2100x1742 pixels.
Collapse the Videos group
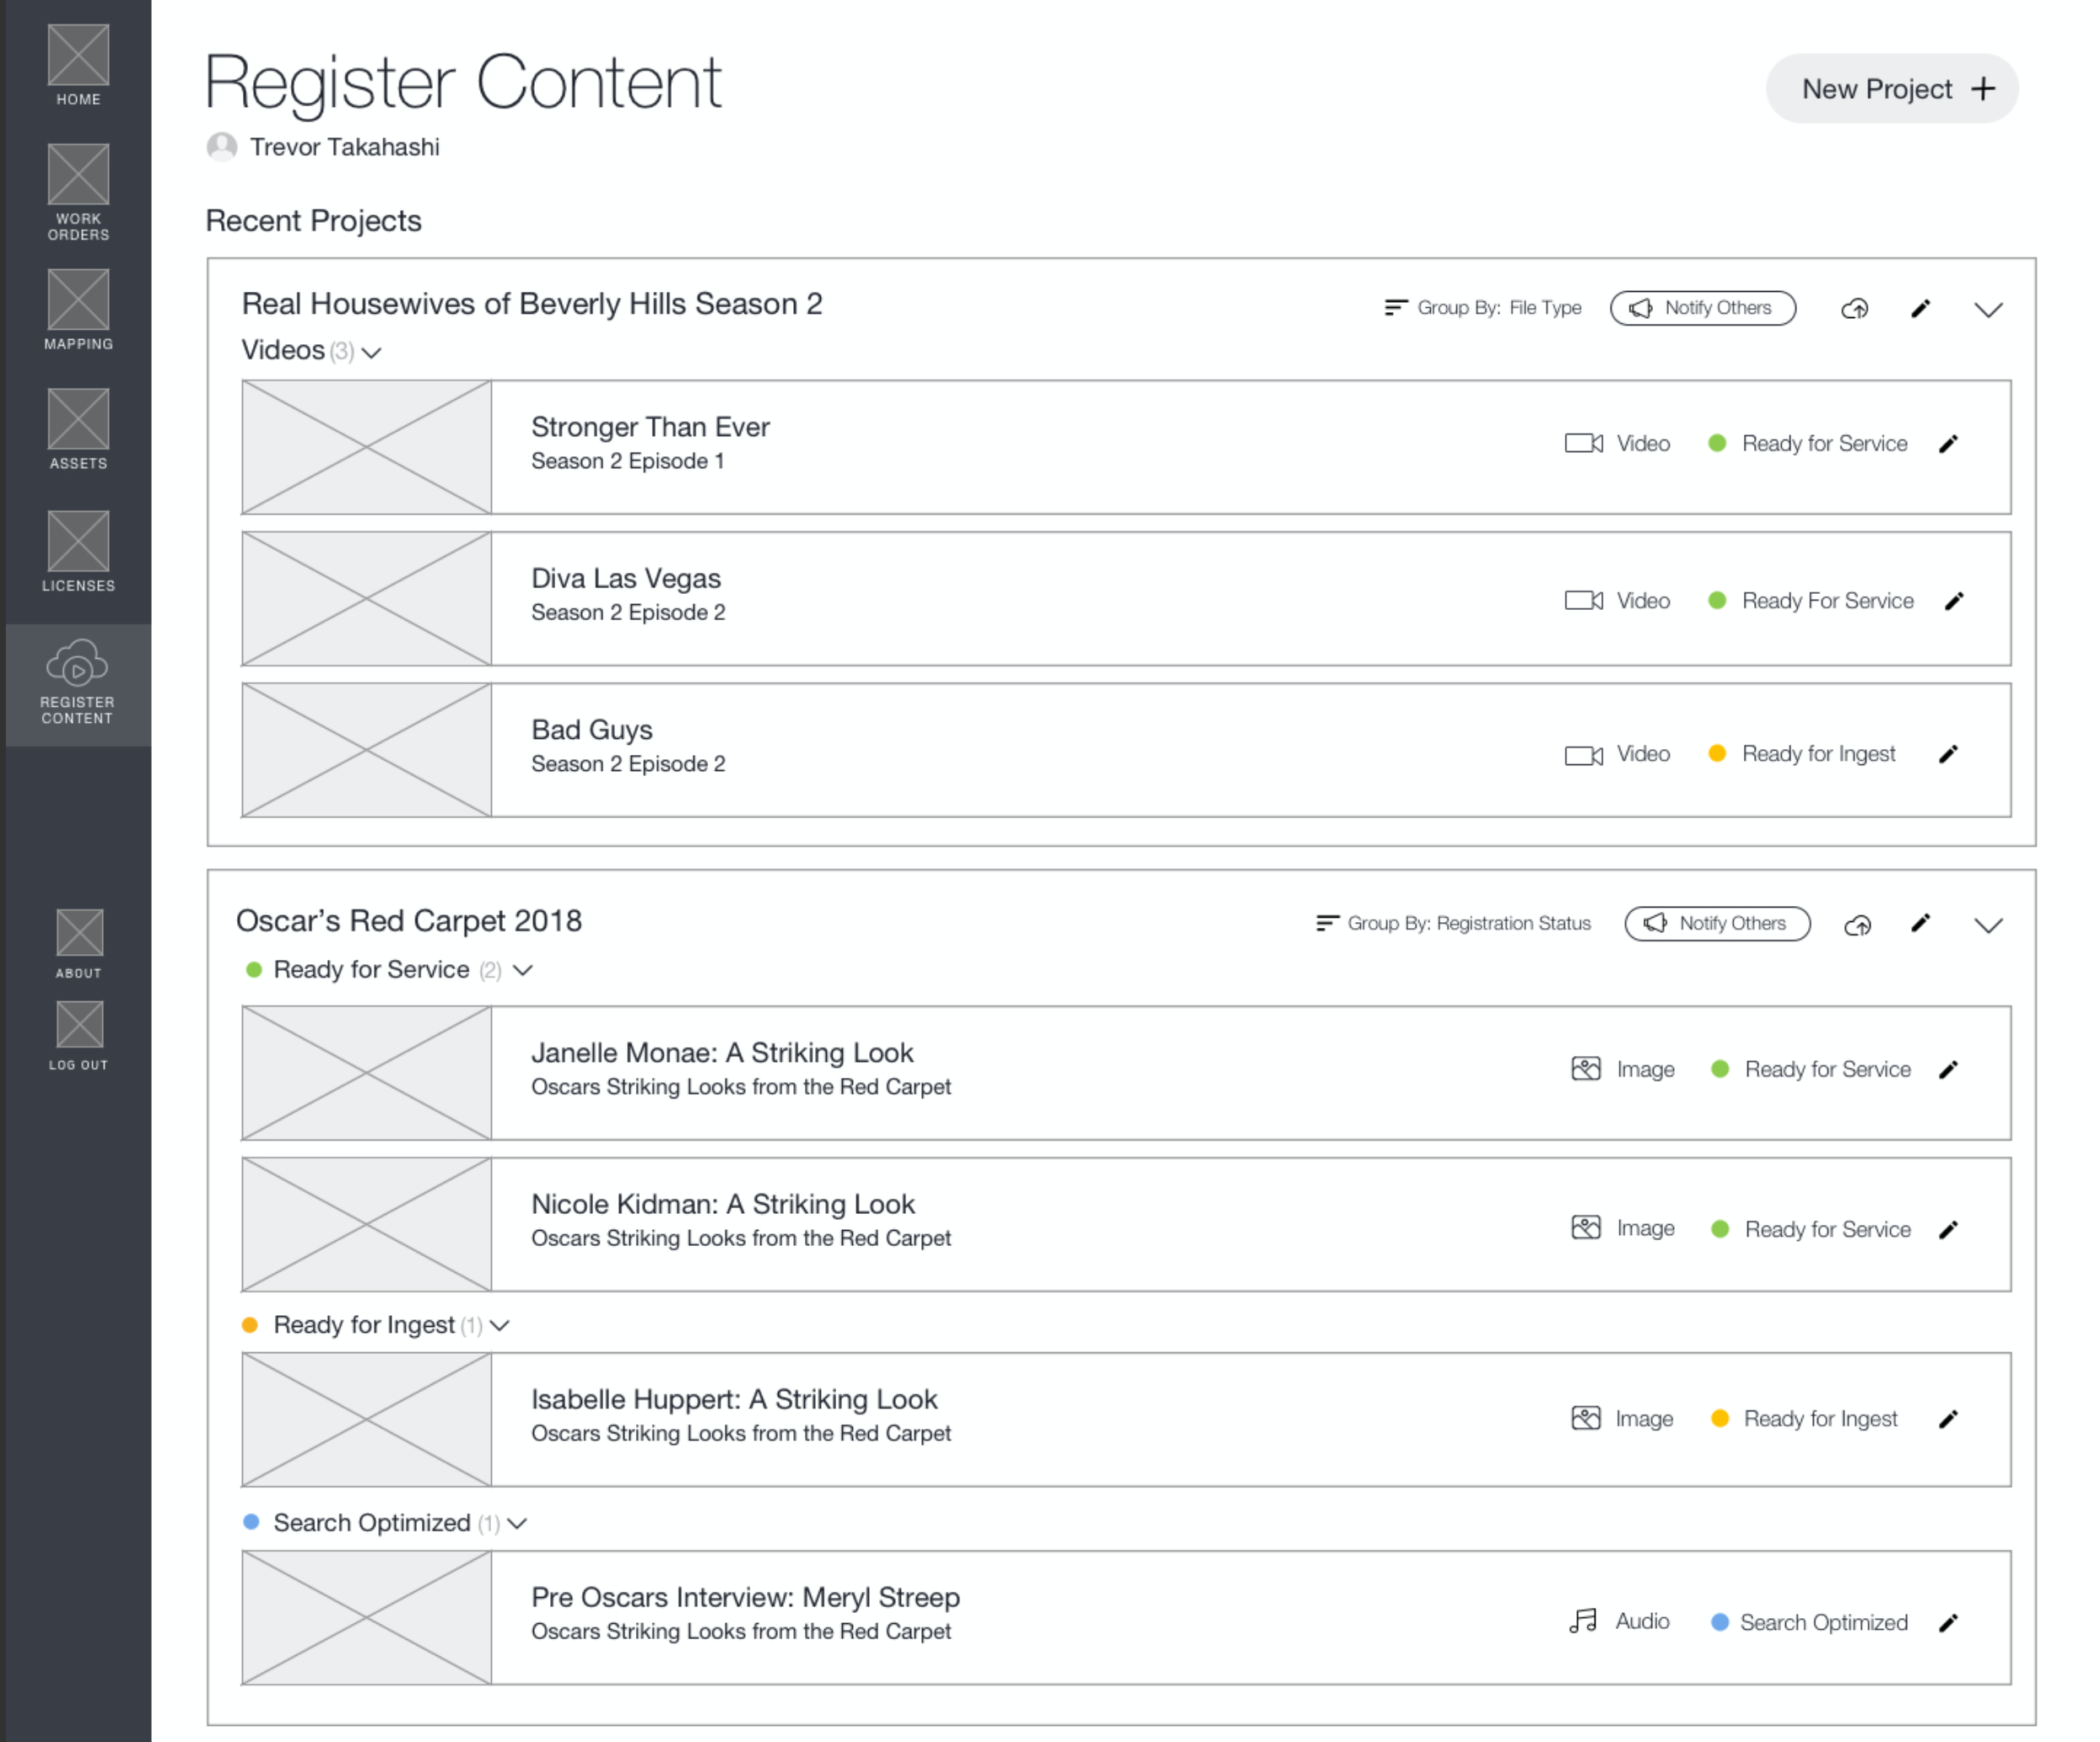click(x=372, y=352)
